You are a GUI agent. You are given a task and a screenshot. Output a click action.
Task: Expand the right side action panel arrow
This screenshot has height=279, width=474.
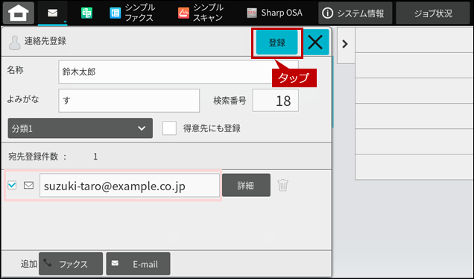click(345, 44)
